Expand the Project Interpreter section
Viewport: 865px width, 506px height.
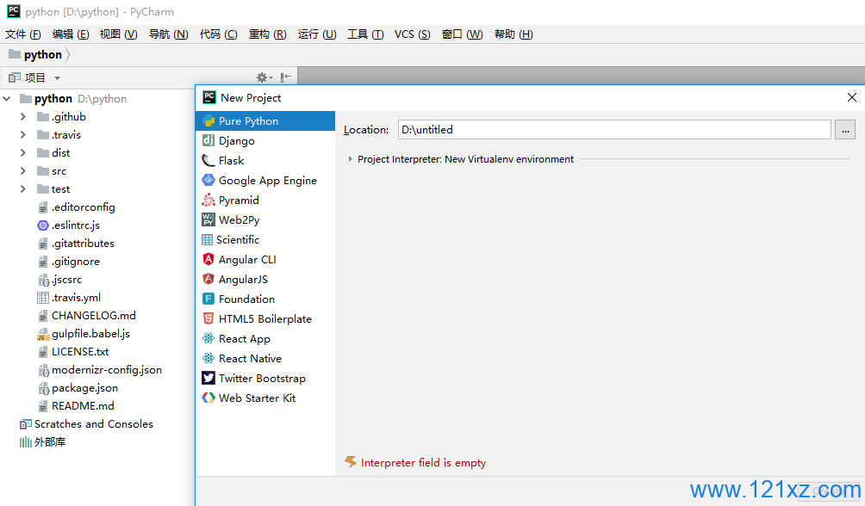(x=350, y=158)
